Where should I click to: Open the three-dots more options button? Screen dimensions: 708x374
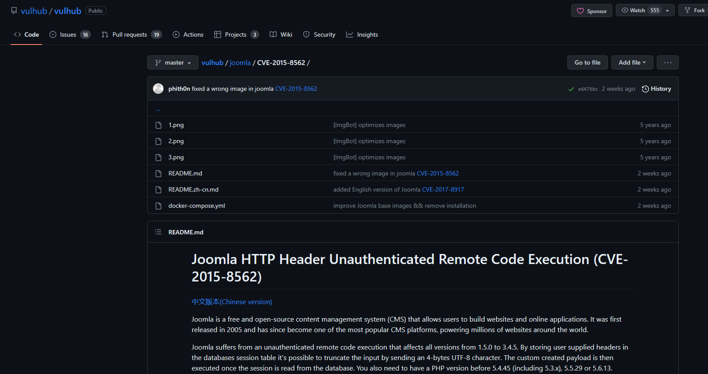[x=668, y=62]
